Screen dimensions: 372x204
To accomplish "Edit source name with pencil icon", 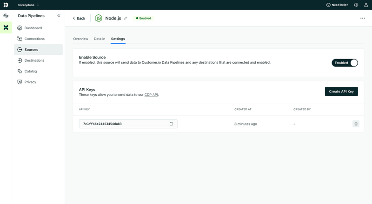I will [126, 18].
